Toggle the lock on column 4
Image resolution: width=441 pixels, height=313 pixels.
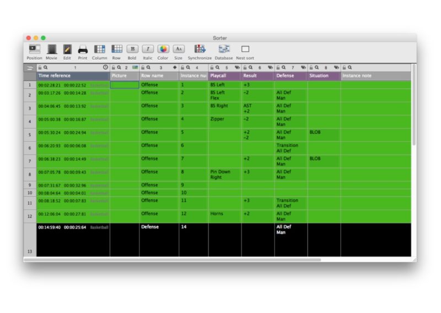pyautogui.click(x=182, y=67)
